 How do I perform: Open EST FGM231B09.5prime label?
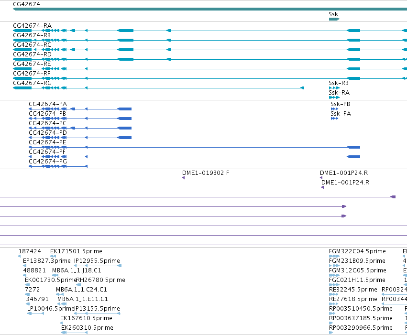click(357, 261)
